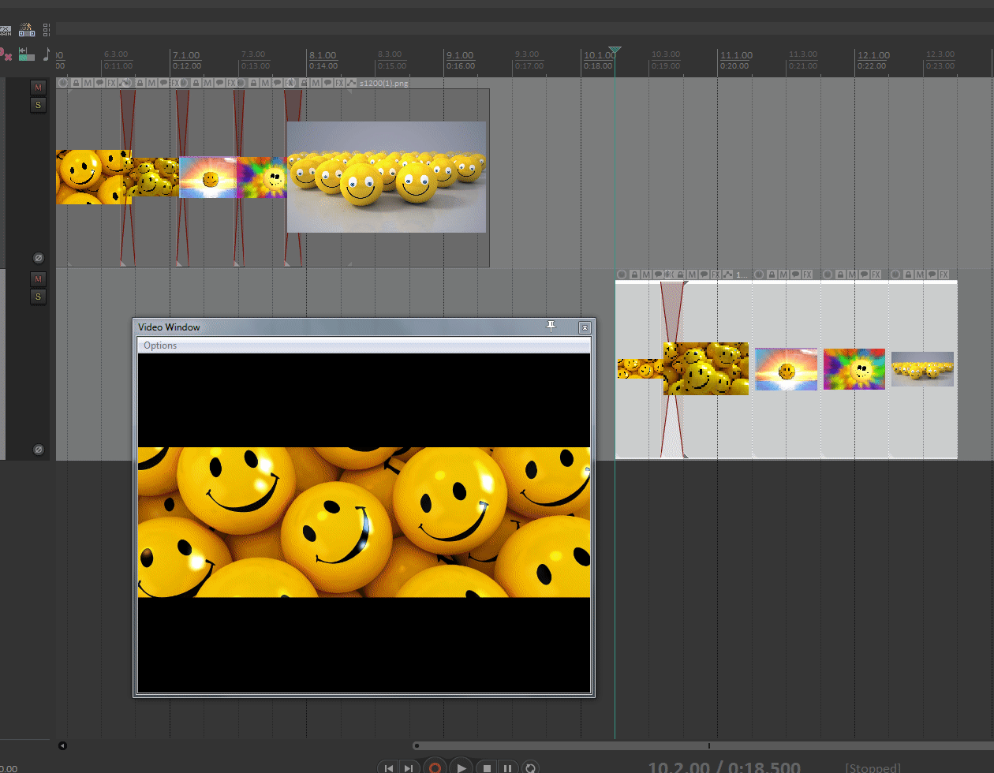The height and width of the screenshot is (773, 994).
Task: Mute the gray smiley-row item on track two
Action: point(920,274)
